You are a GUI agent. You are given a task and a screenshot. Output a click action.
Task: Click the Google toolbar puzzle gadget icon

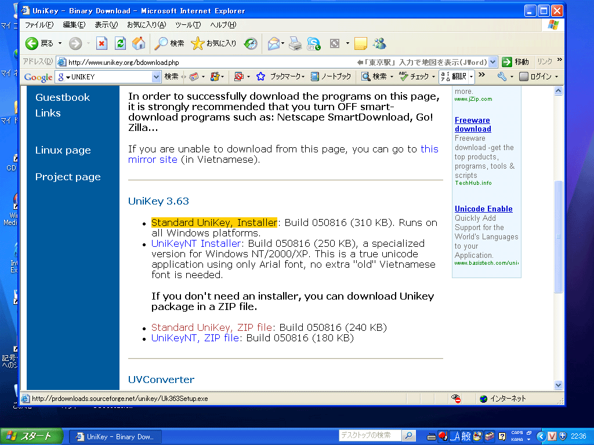(x=215, y=77)
